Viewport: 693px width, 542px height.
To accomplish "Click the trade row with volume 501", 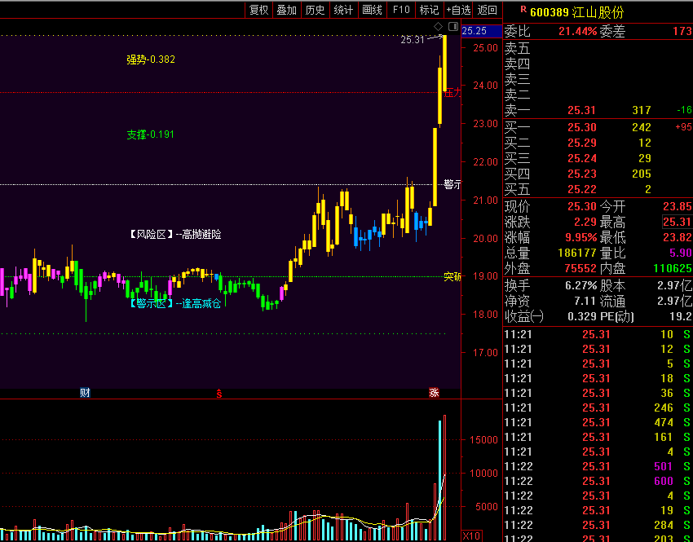I will 598,466.
